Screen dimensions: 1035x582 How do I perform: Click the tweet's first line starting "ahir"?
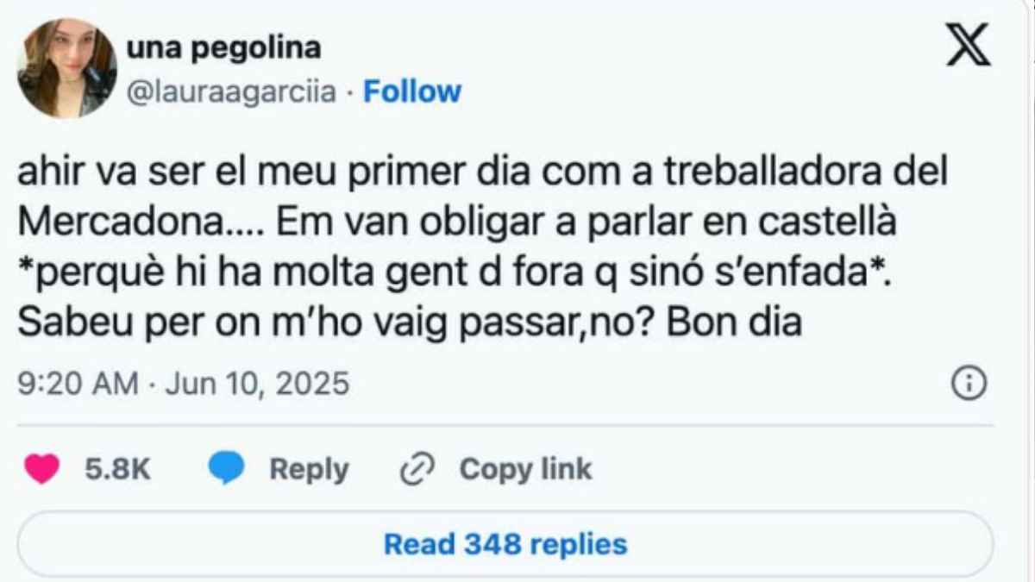pos(482,172)
